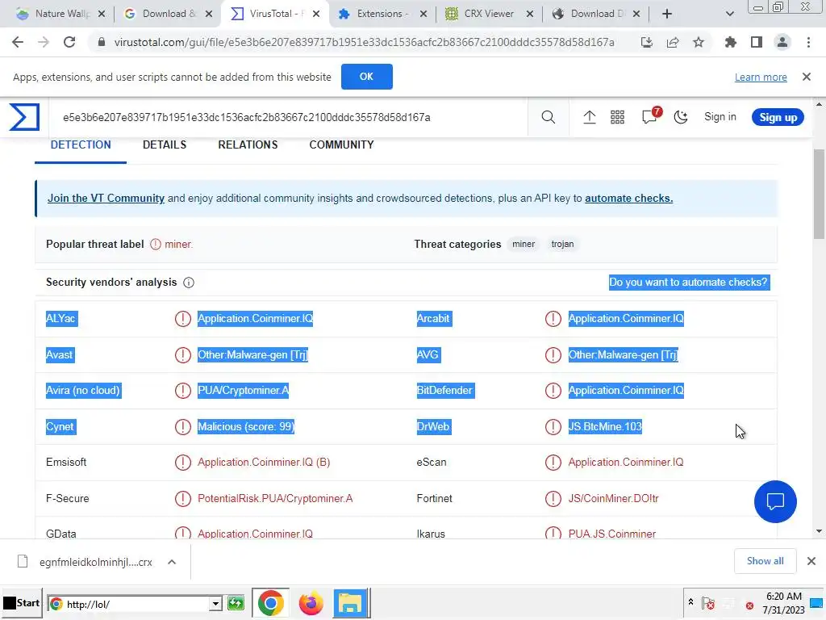Screen dimensions: 826x620
Task: Toggle the Chrome side panel icon
Action: point(757,42)
